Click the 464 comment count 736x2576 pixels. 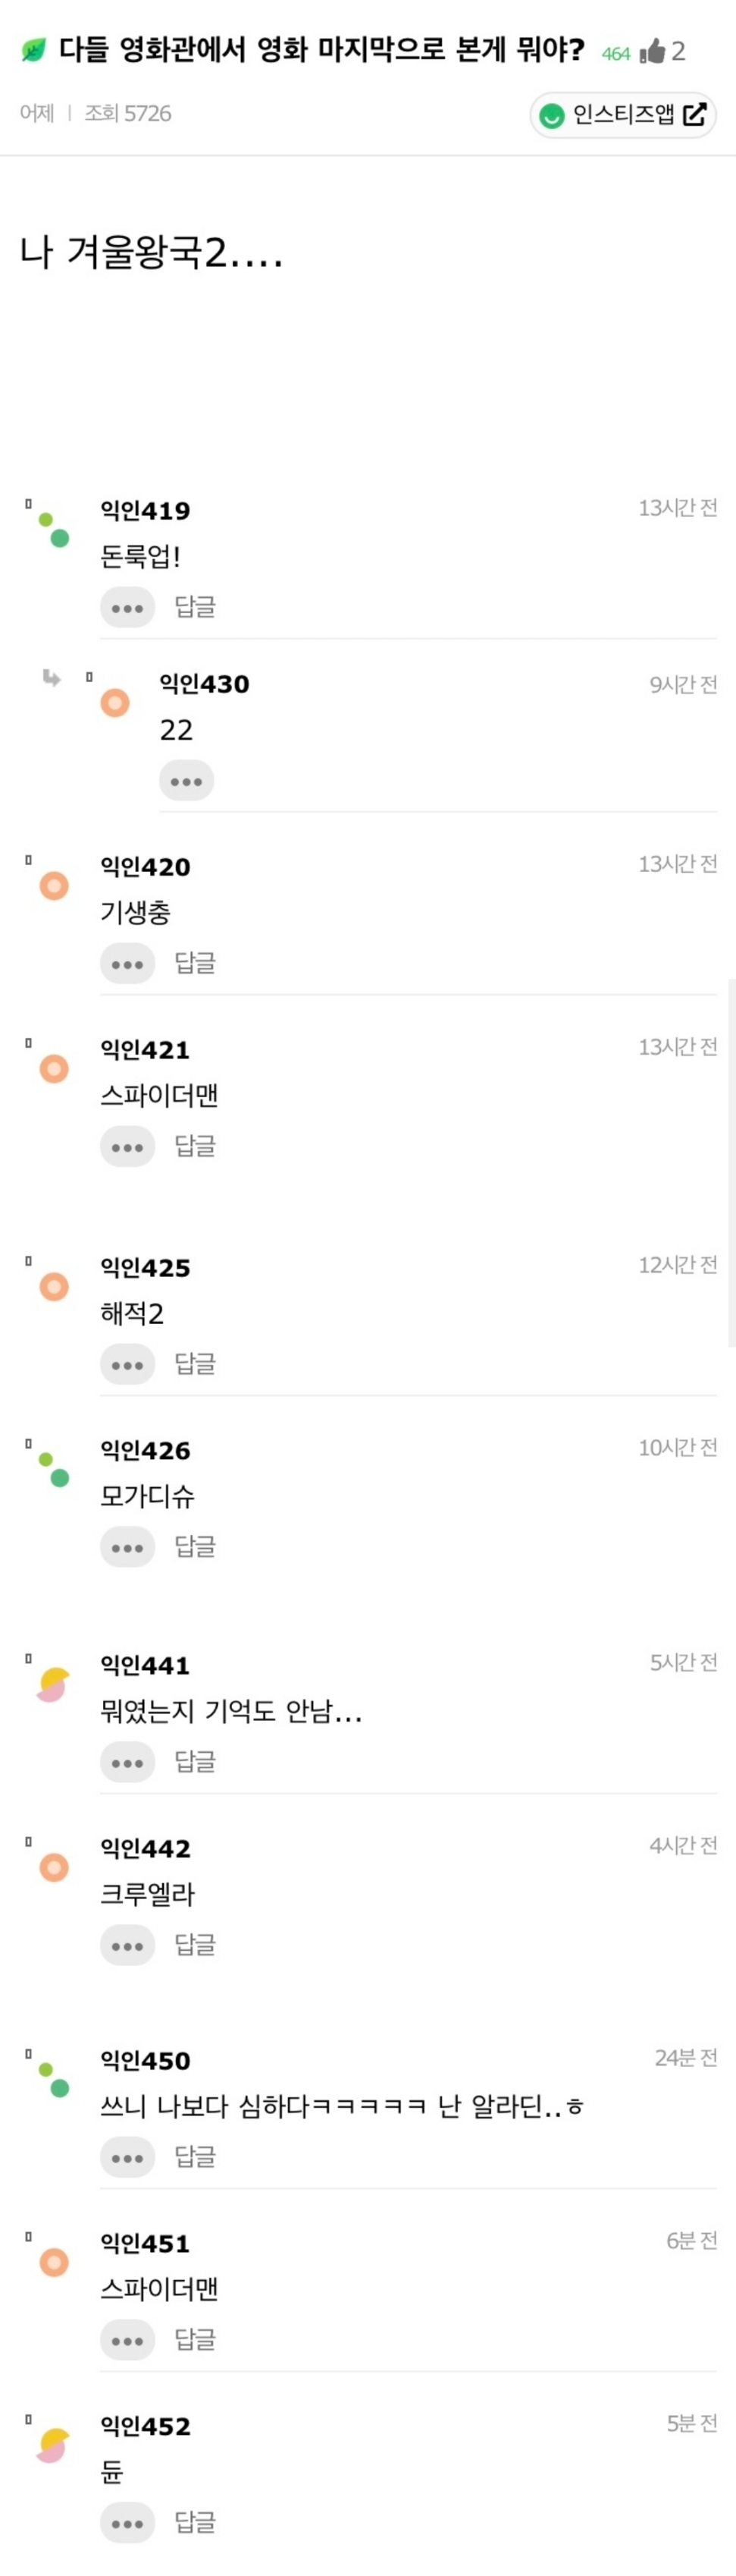(x=615, y=54)
